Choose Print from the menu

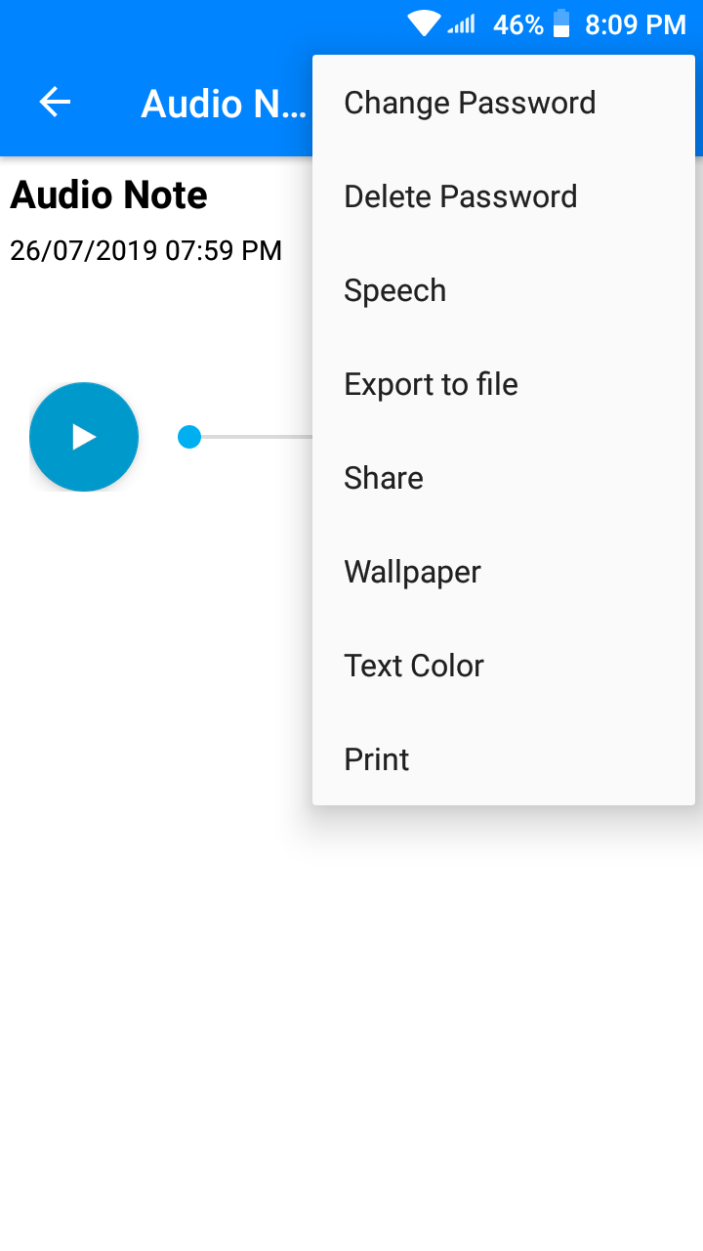point(504,759)
